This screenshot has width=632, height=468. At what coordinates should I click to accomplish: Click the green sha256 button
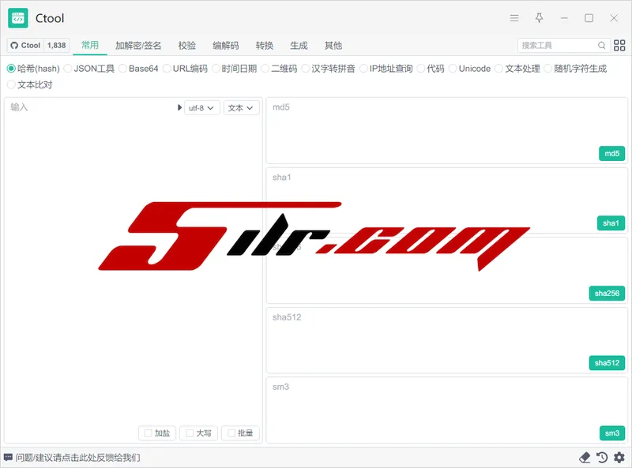(x=607, y=294)
